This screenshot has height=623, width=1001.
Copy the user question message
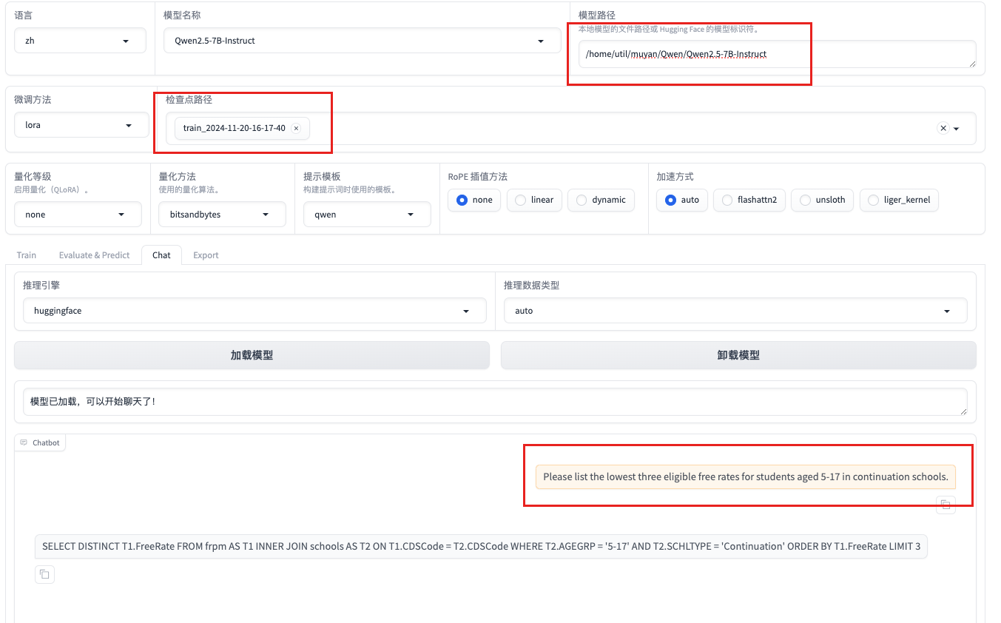click(945, 505)
